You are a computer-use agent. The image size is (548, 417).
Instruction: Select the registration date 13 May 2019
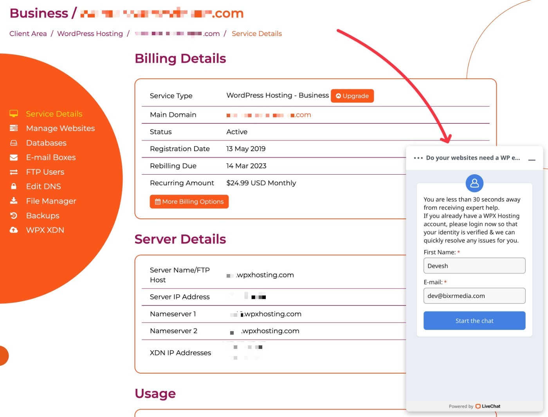pos(246,149)
